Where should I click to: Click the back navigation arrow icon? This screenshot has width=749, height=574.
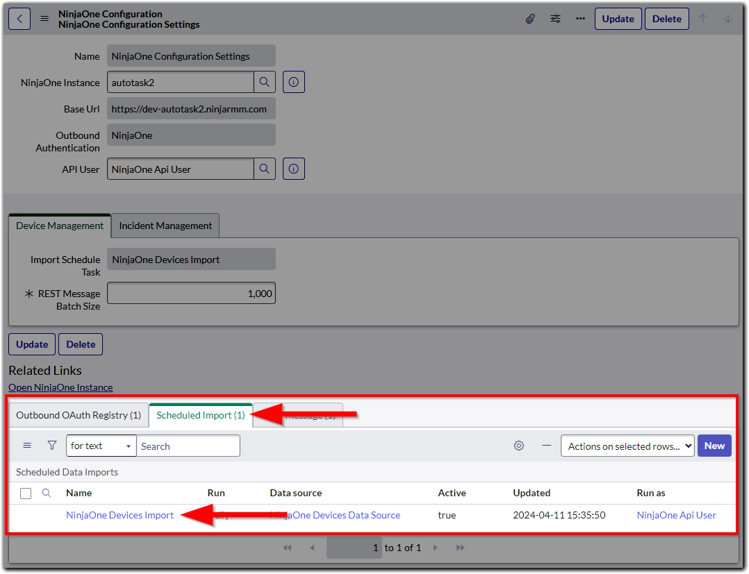(x=19, y=19)
